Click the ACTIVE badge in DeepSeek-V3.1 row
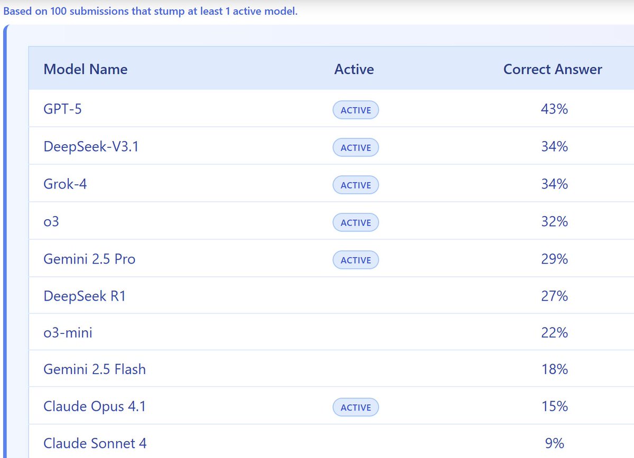This screenshot has width=634, height=458. click(356, 147)
